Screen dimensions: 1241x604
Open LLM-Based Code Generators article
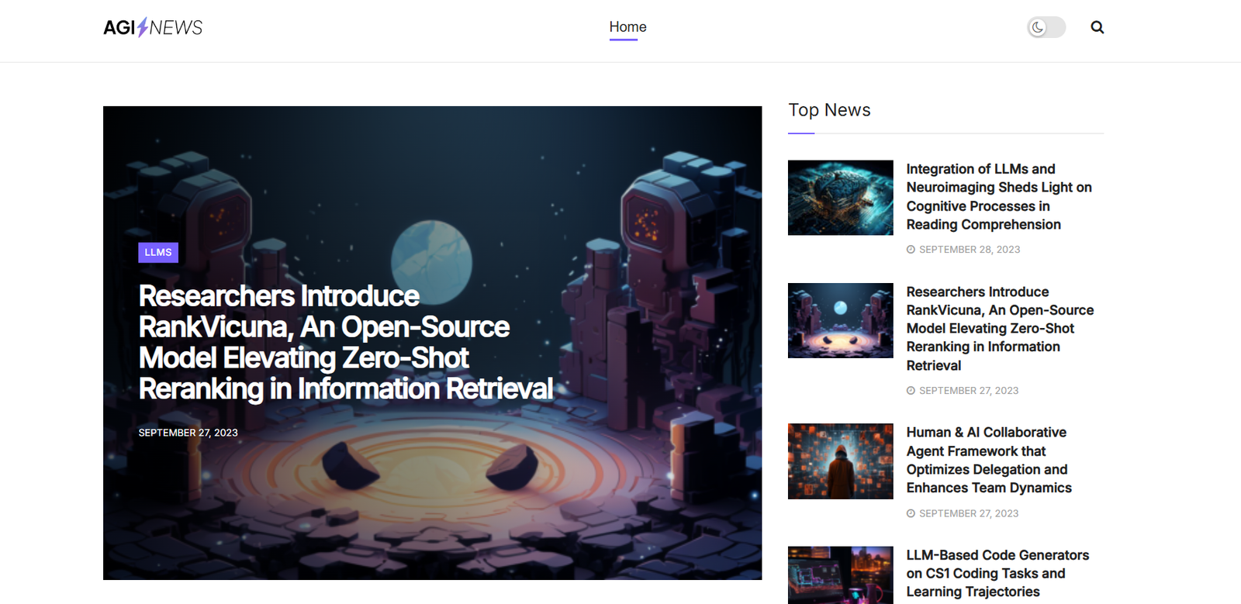pyautogui.click(x=997, y=574)
